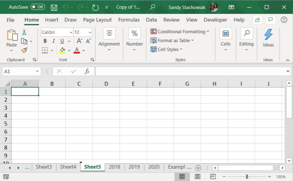The width and height of the screenshot is (293, 181).
Task: Click the Number percent icon
Action: coord(134,33)
